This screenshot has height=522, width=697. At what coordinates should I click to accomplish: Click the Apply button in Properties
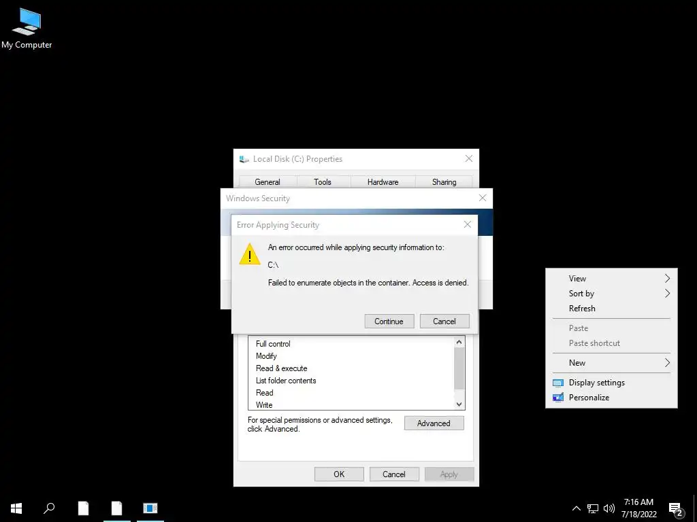click(x=449, y=474)
